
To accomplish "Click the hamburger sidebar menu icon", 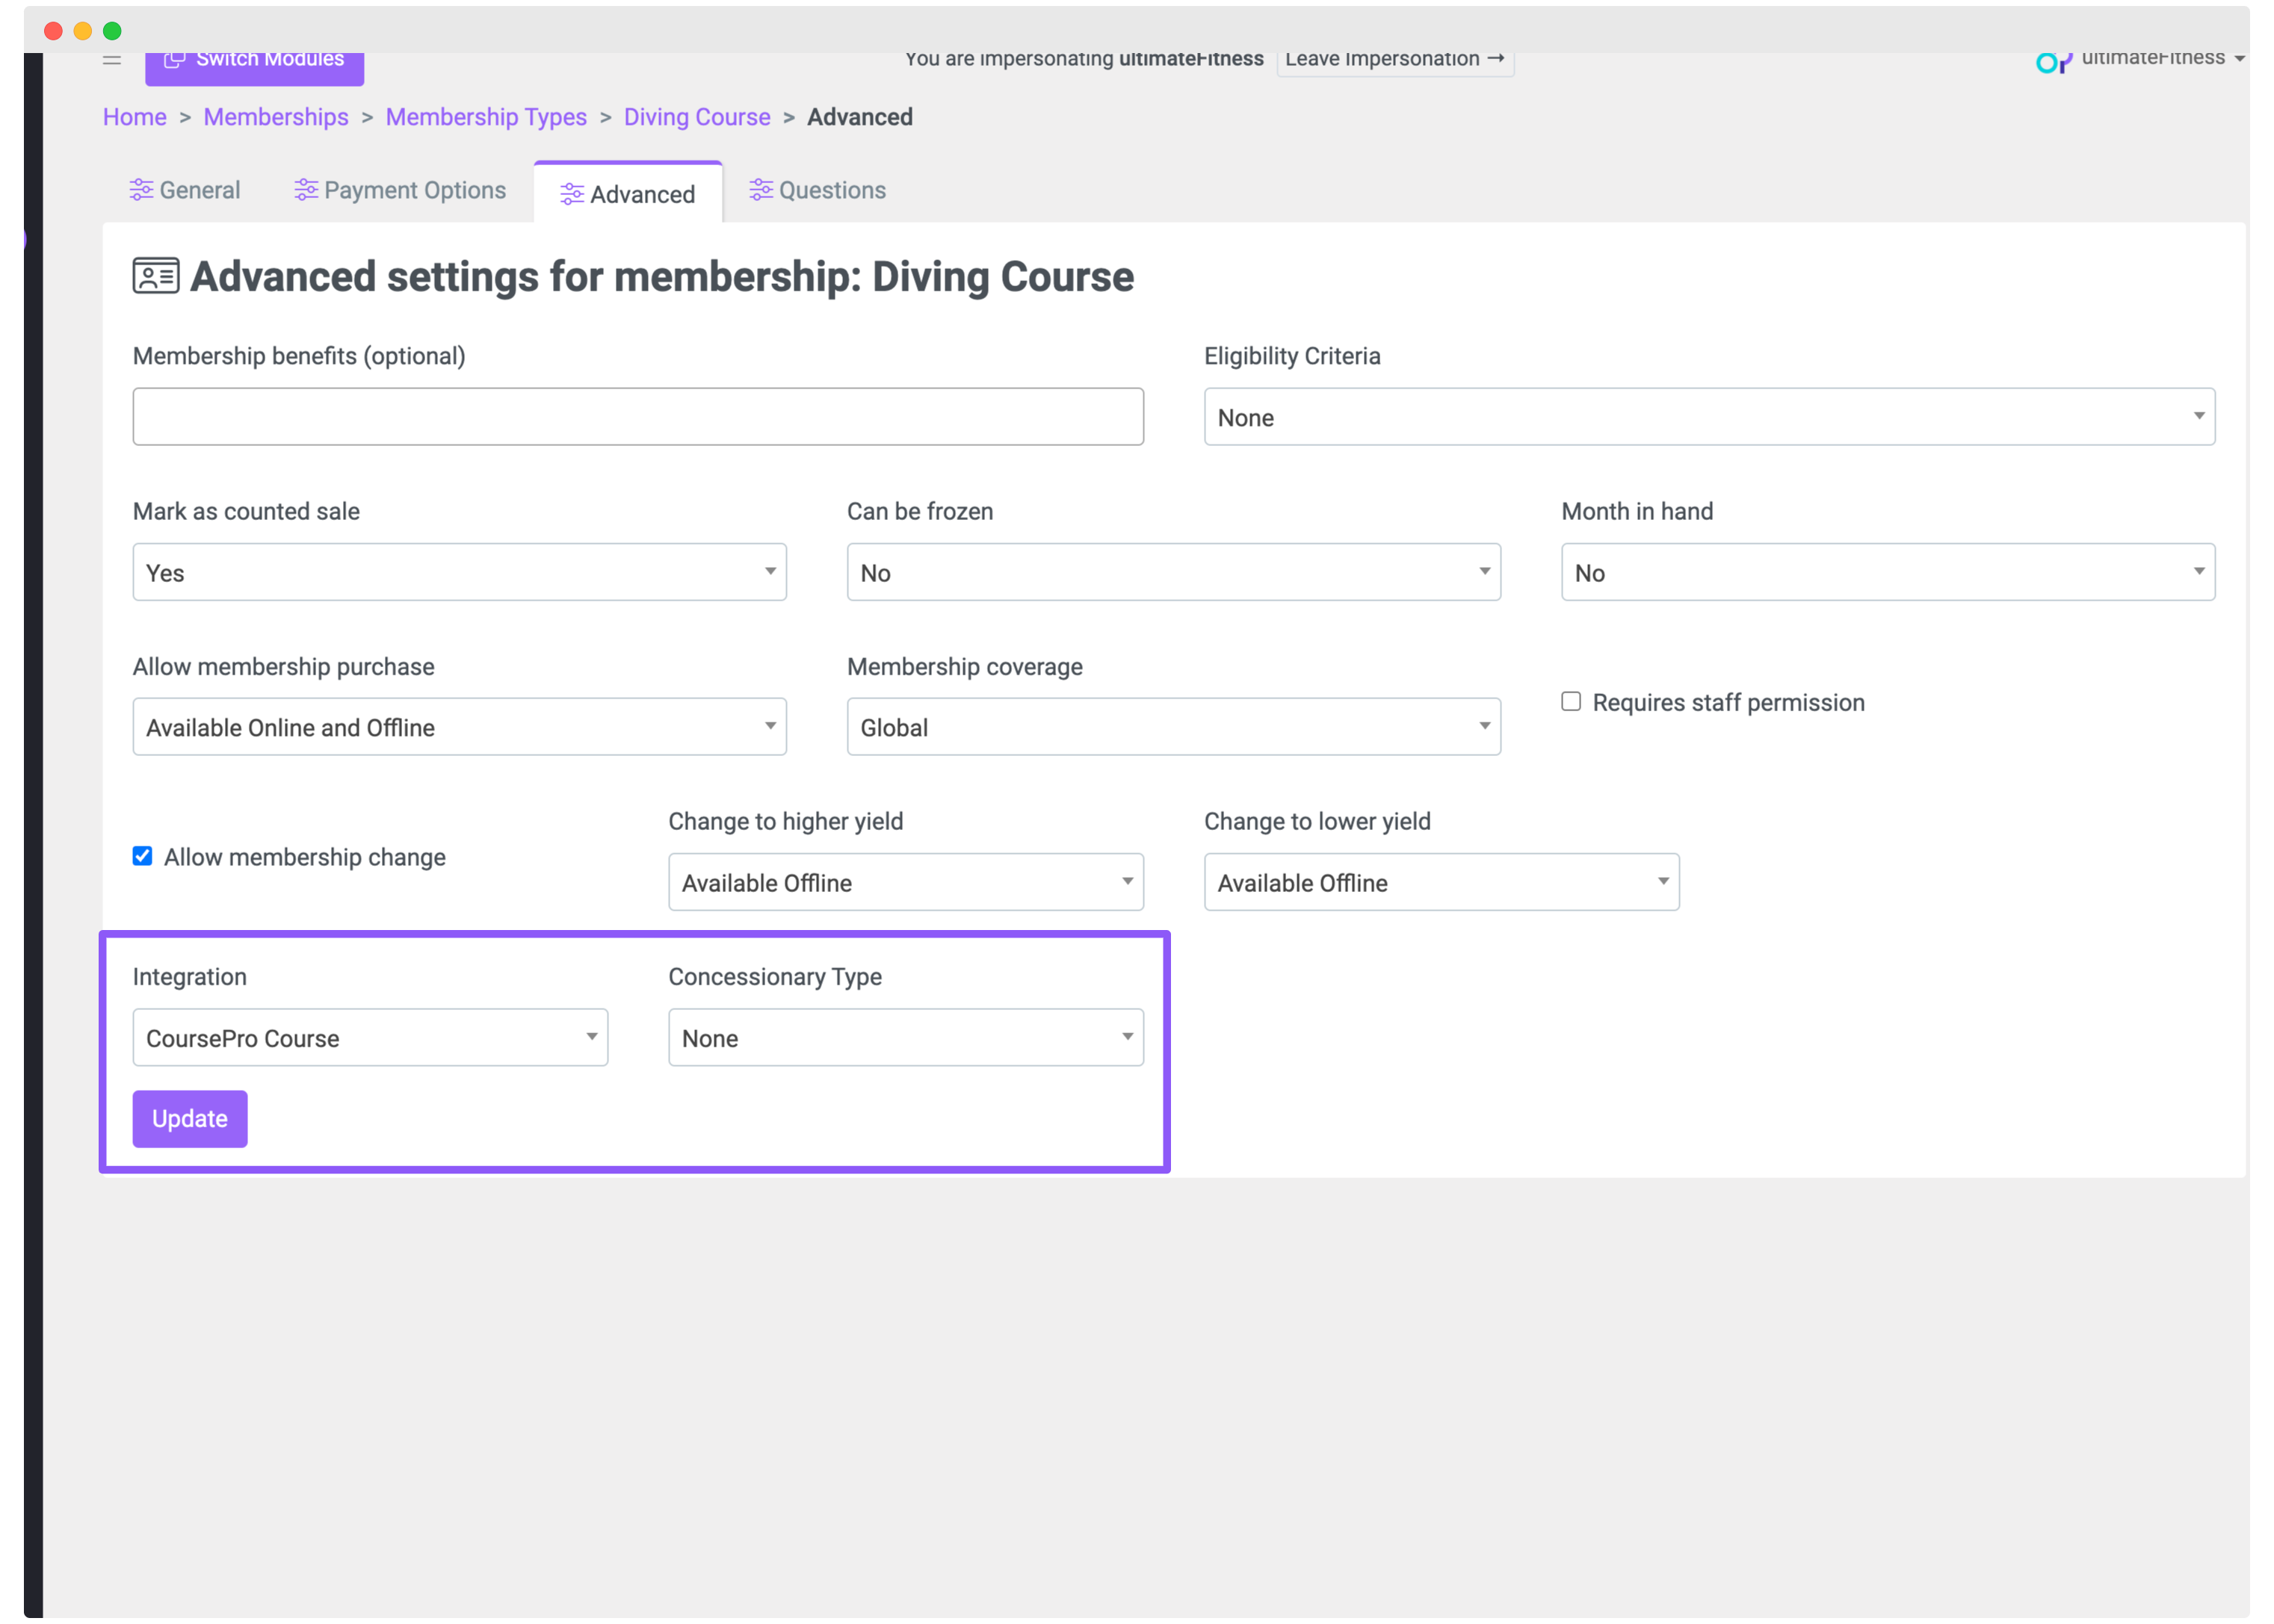I will 111,60.
